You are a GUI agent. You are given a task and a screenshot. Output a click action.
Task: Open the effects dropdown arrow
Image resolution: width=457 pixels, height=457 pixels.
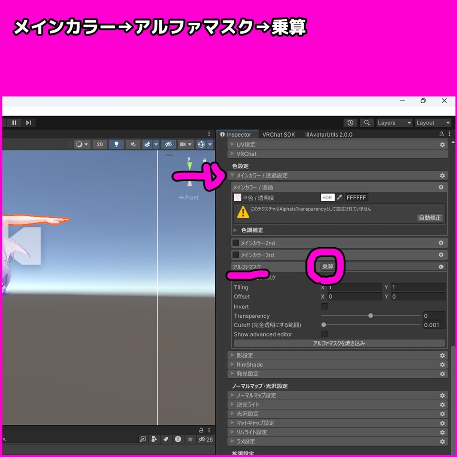pos(156,144)
